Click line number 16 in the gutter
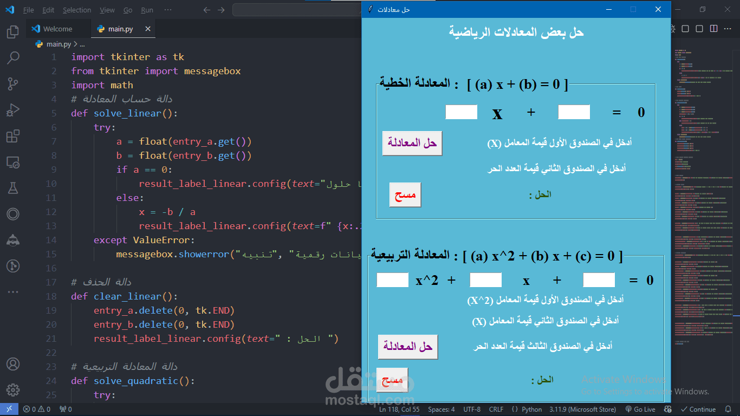The image size is (740, 416). (51, 268)
